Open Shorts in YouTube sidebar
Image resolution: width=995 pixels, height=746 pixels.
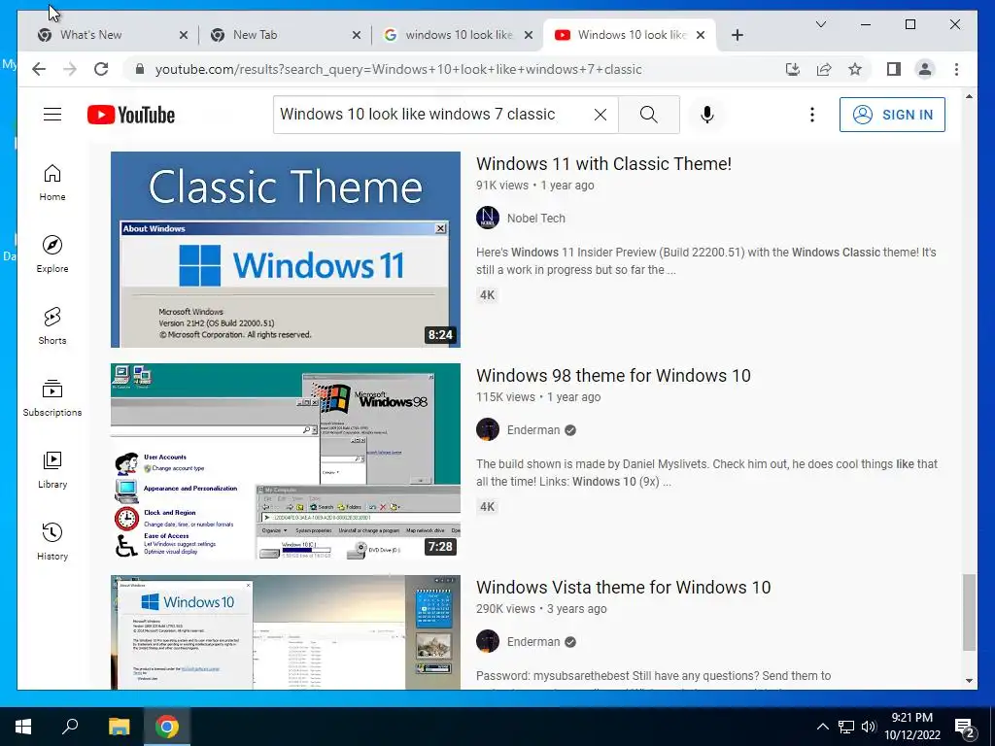(52, 326)
